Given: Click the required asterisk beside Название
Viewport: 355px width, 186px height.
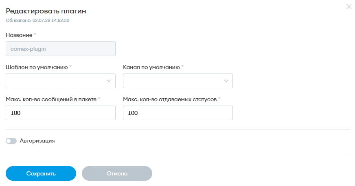Looking at the screenshot, I should (x=35, y=34).
